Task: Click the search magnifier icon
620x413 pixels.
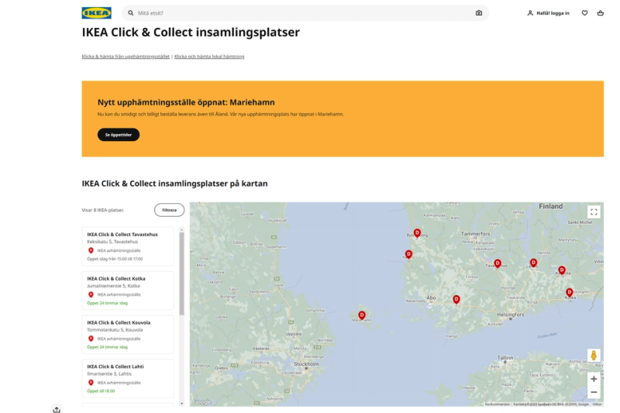Action: click(130, 13)
